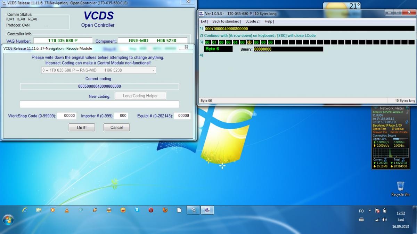Open the Help menu in LCode
Image resolution: width=417 pixels, height=234 pixels.
269,21
